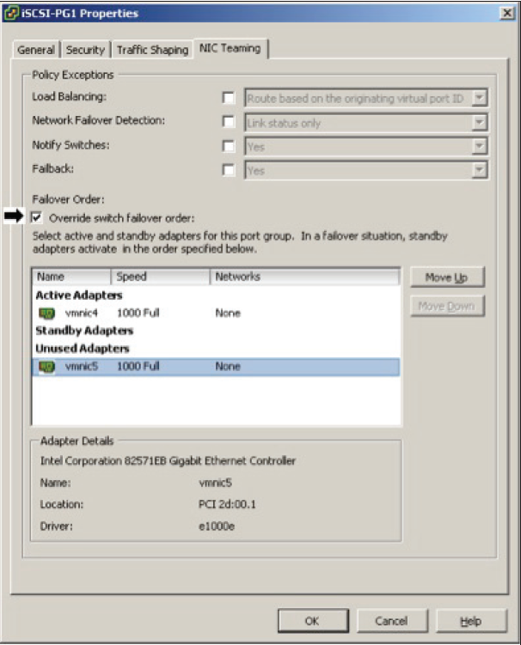Click the vSphere shield icon in title bar
The height and width of the screenshot is (645, 521).
point(10,13)
